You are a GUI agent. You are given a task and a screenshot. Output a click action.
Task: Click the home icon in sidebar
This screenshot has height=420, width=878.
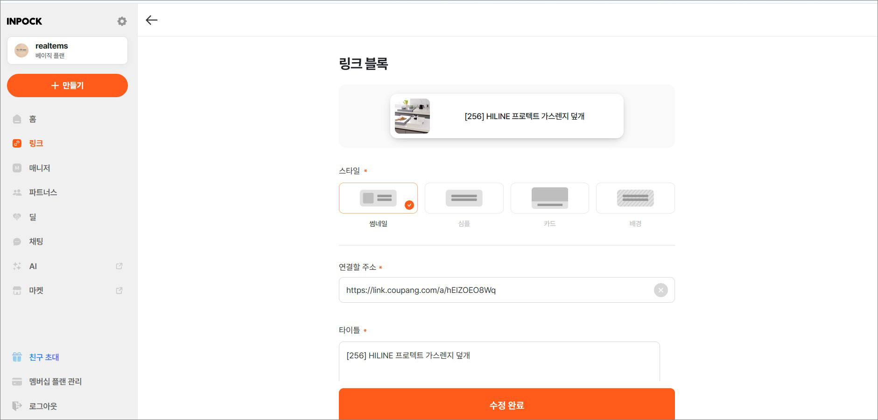point(17,119)
